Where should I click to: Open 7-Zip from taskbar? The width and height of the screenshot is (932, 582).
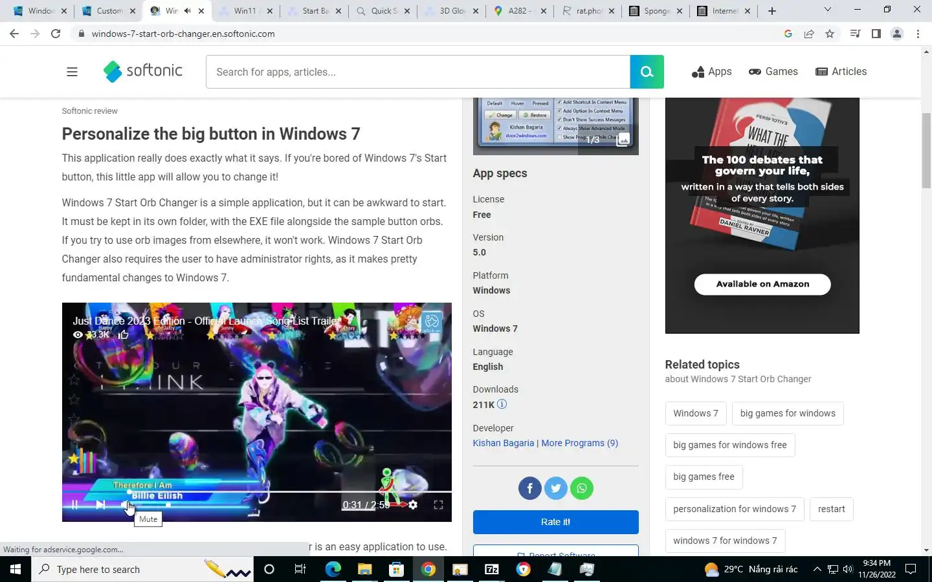point(492,569)
